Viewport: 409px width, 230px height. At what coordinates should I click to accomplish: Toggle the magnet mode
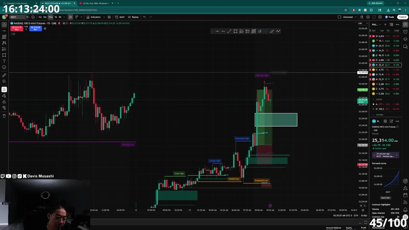coord(4,89)
